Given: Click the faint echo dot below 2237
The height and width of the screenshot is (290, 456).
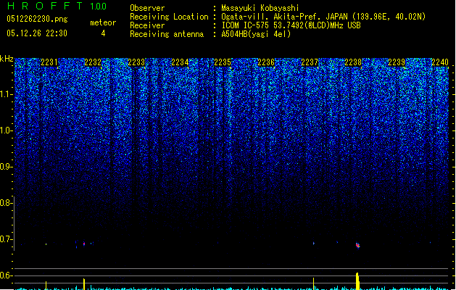Looking at the screenshot, I should click(313, 243).
